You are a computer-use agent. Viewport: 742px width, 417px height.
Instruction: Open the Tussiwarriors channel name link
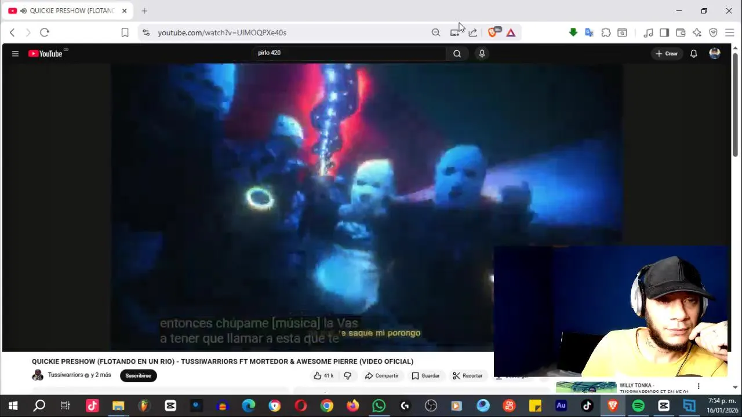click(65, 375)
